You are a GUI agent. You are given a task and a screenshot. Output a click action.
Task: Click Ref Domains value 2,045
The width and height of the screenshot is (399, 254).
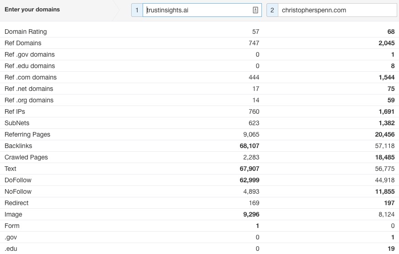tap(387, 43)
